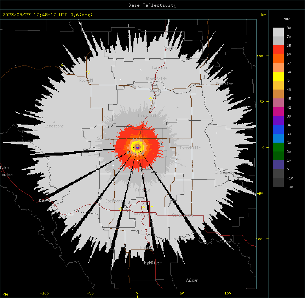Screen dimensions: 305x298
Task: Click the ThreeHills town label
Action: click(190, 148)
